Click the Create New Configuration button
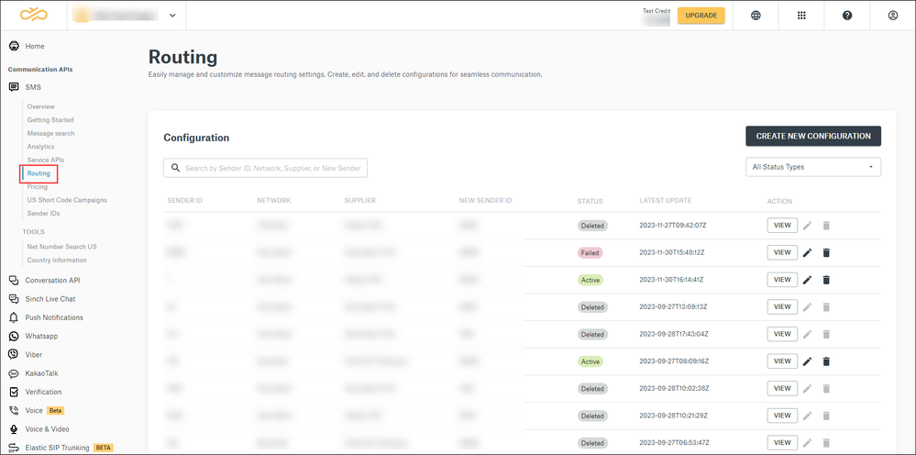Screen dimensions: 916x455 point(813,136)
